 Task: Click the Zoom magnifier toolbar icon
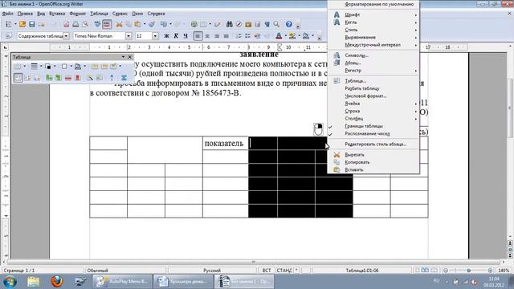click(x=276, y=24)
